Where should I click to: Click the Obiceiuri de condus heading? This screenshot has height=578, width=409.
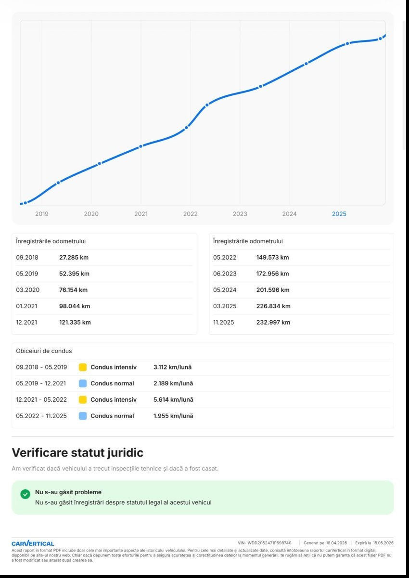pyautogui.click(x=44, y=351)
